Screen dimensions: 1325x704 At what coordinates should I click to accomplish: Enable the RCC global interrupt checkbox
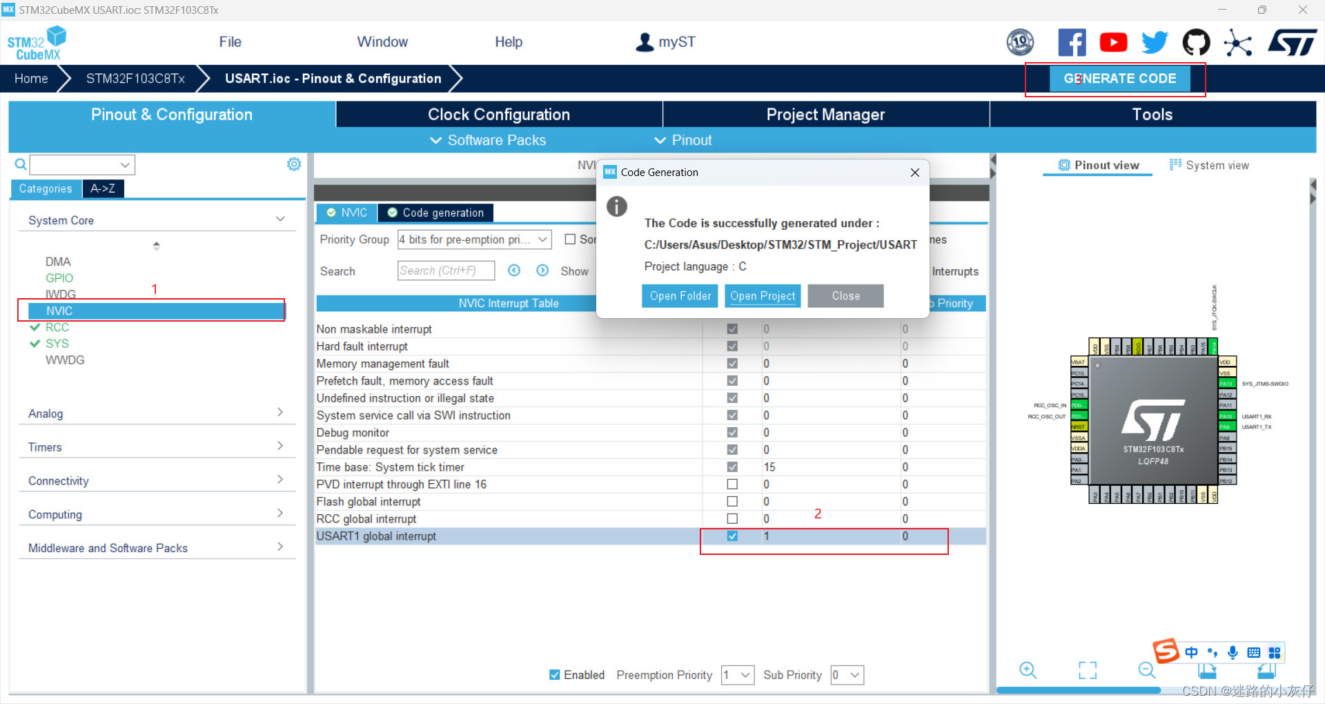[x=732, y=519]
